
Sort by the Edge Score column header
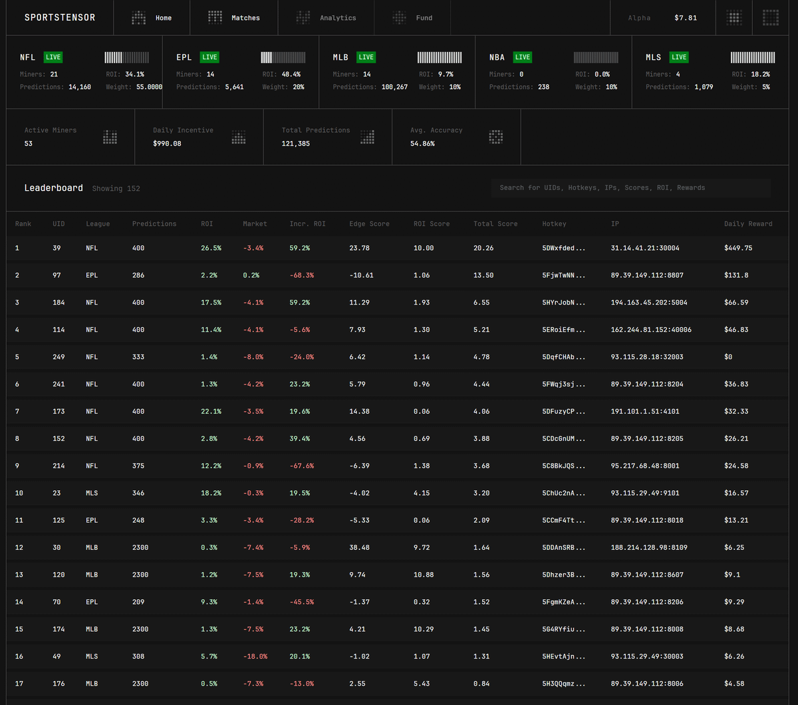pos(369,224)
